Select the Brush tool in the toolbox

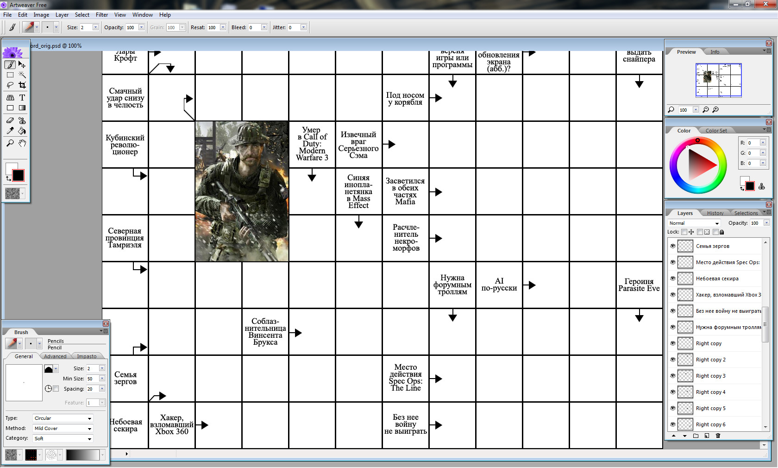point(10,64)
